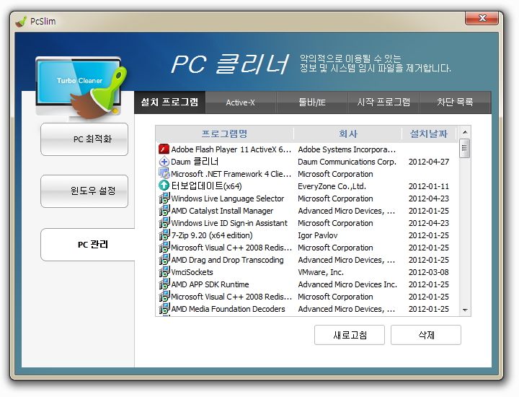Image resolution: width=519 pixels, height=397 pixels.
Task: Sort list by 설치날짜 column header
Action: [x=428, y=134]
